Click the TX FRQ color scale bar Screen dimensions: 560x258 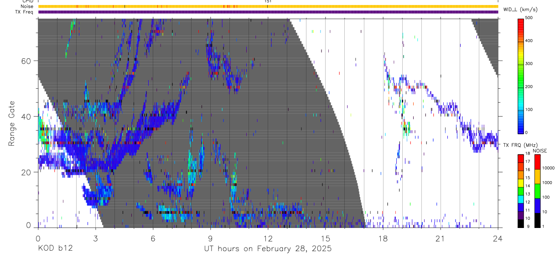point(521,191)
